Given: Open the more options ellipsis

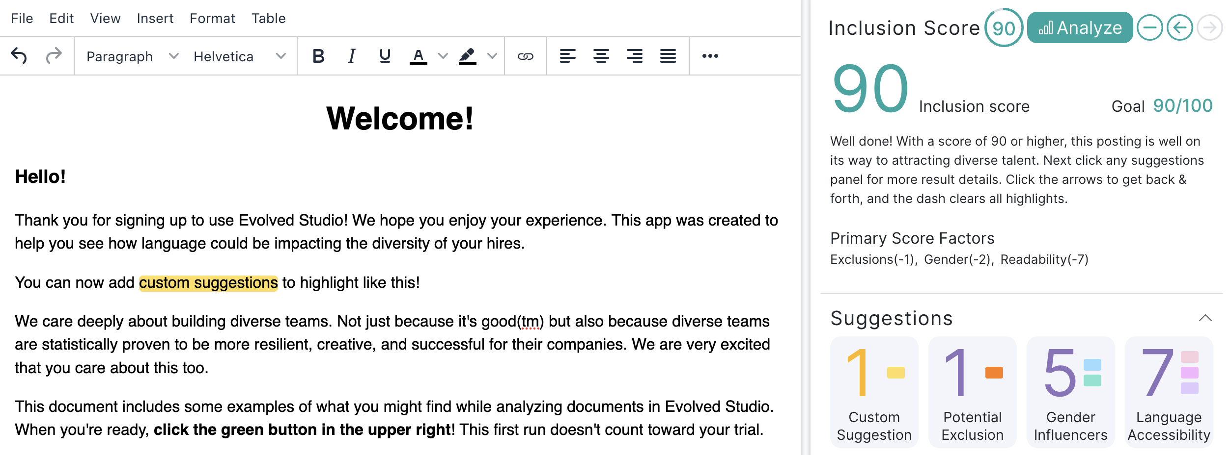Looking at the screenshot, I should (710, 56).
